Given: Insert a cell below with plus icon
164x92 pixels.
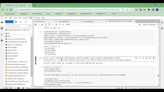Looking at the screenshot, I should click(39, 25).
